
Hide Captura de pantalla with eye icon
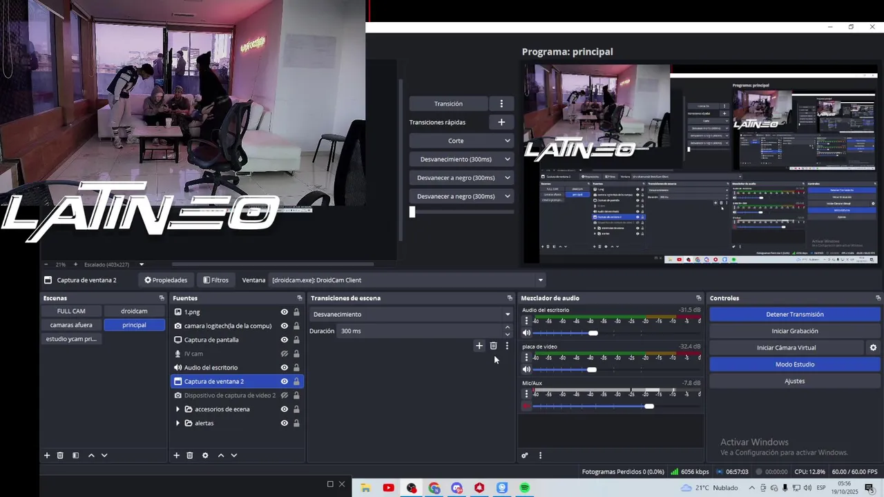coord(284,340)
